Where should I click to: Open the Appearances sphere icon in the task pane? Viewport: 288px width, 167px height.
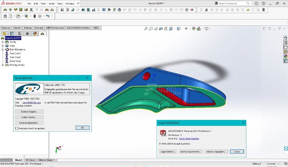point(286,56)
